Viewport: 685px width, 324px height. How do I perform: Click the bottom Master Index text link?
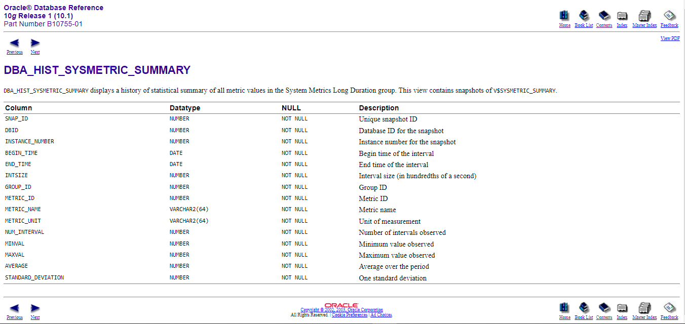coord(644,317)
